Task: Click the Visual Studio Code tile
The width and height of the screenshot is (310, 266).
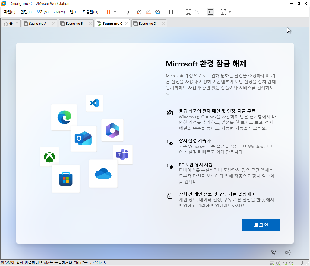Action: click(94, 103)
